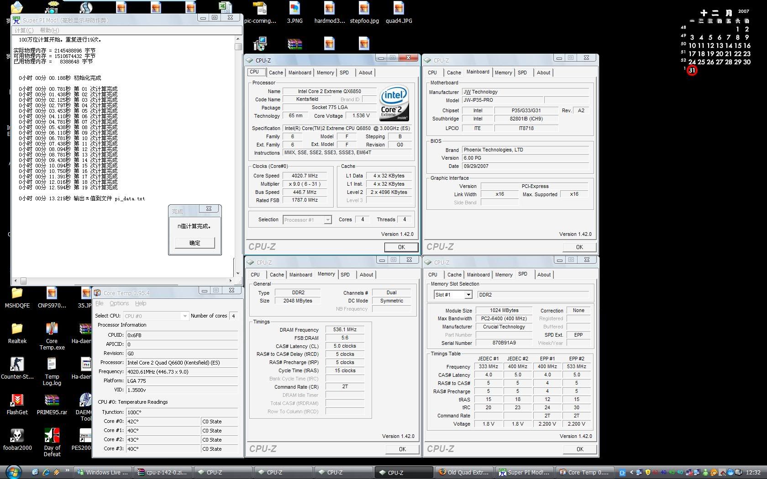Image resolution: width=767 pixels, height=479 pixels.
Task: Switch to Super PI Mod taskbar button
Action: coord(525,472)
